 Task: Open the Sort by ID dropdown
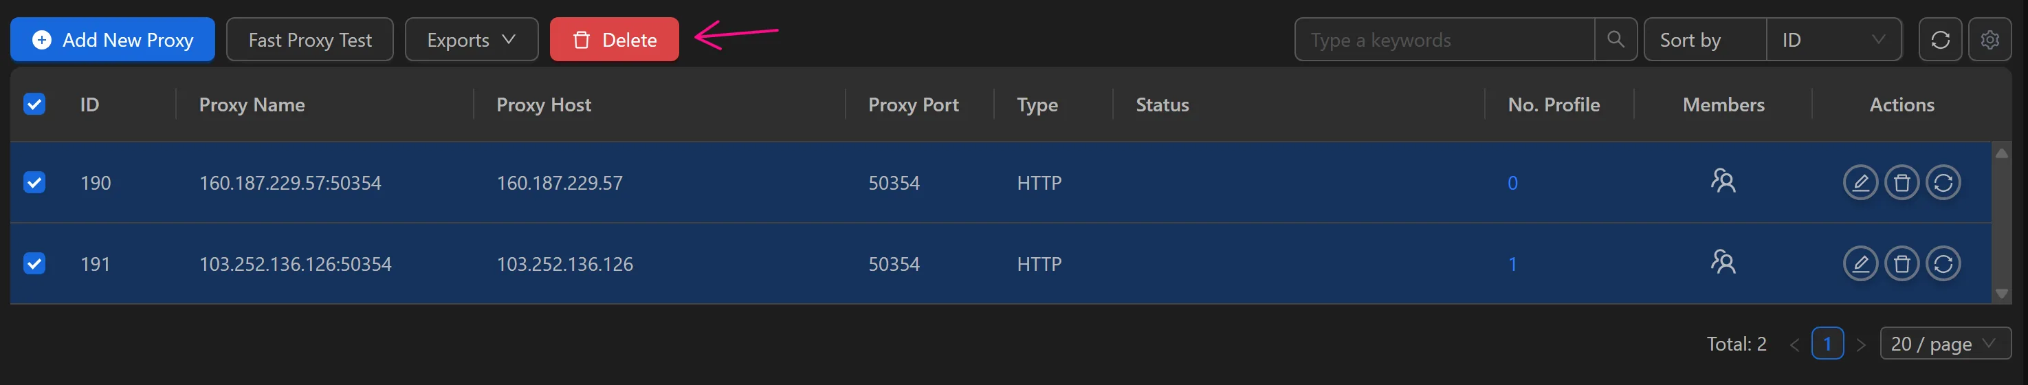coord(1833,39)
